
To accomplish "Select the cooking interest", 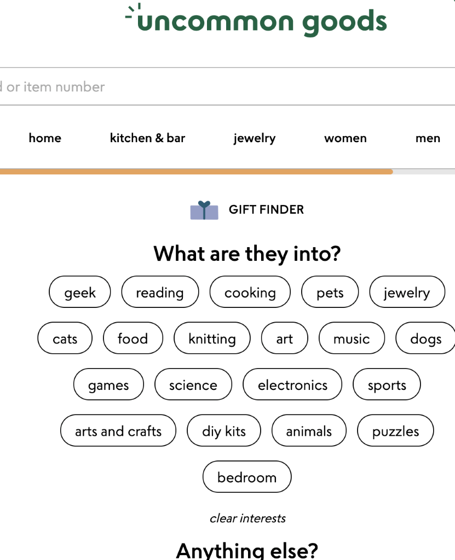I will tap(250, 292).
